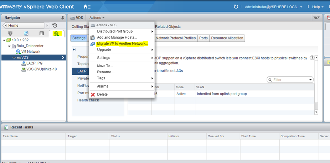Expand Distributed Port Group submenu
Screen dimensions: 330x163
(x=122, y=32)
